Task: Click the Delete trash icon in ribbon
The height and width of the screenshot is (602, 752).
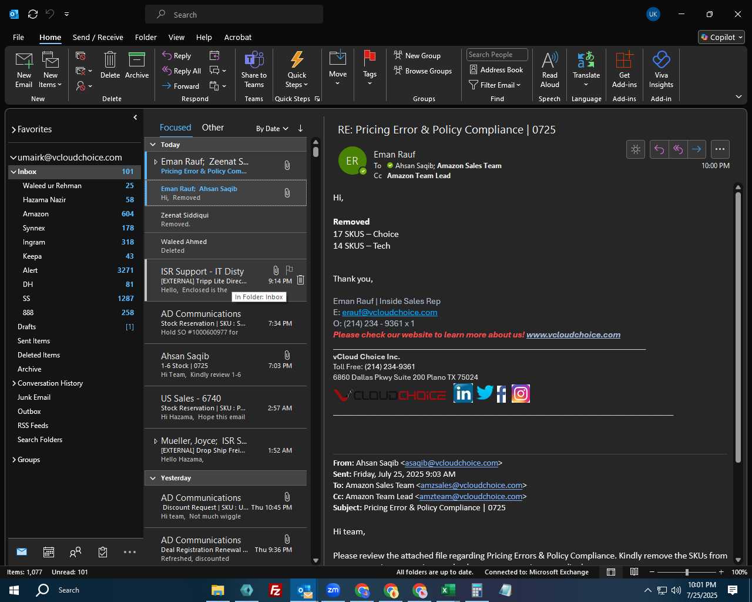Action: coord(110,59)
